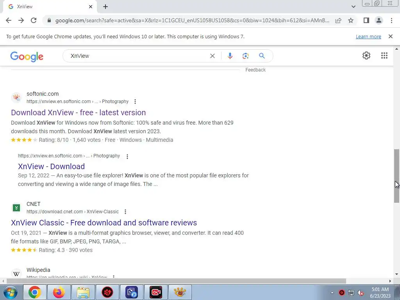The height and width of the screenshot is (300, 400).
Task: Open a new browser tab
Action: (105, 7)
